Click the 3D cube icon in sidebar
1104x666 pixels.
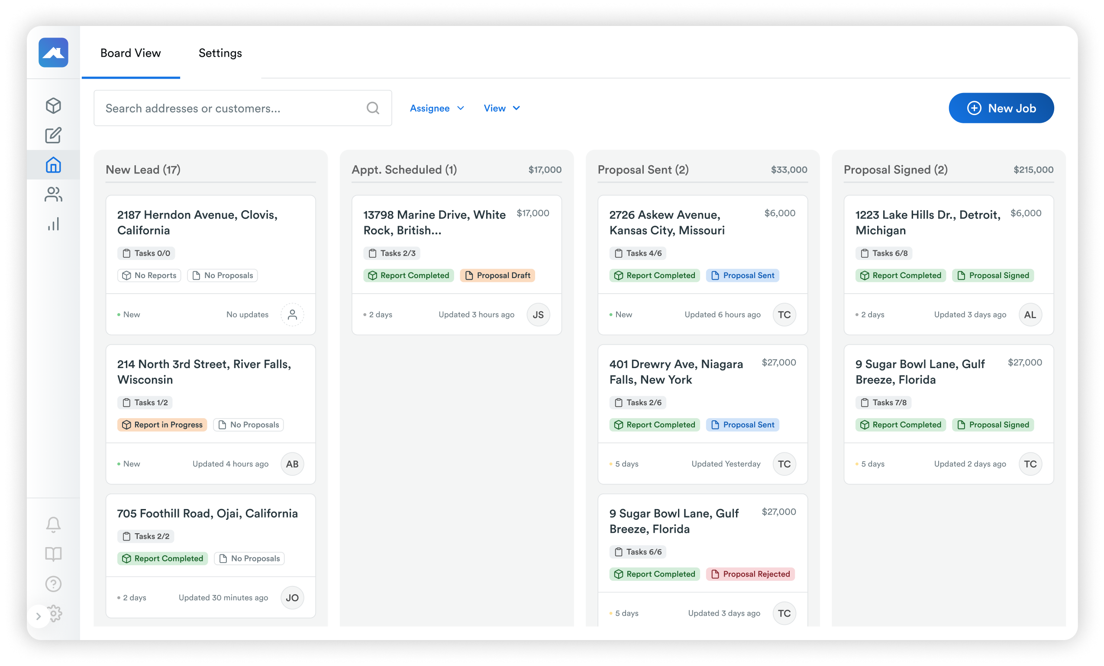coord(53,106)
